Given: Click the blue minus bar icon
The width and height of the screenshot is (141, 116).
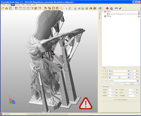Looking at the screenshot, I should (x=116, y=8).
